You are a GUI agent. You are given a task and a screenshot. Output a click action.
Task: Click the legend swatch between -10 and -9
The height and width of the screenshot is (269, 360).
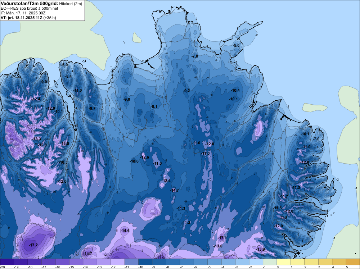(145, 262)
